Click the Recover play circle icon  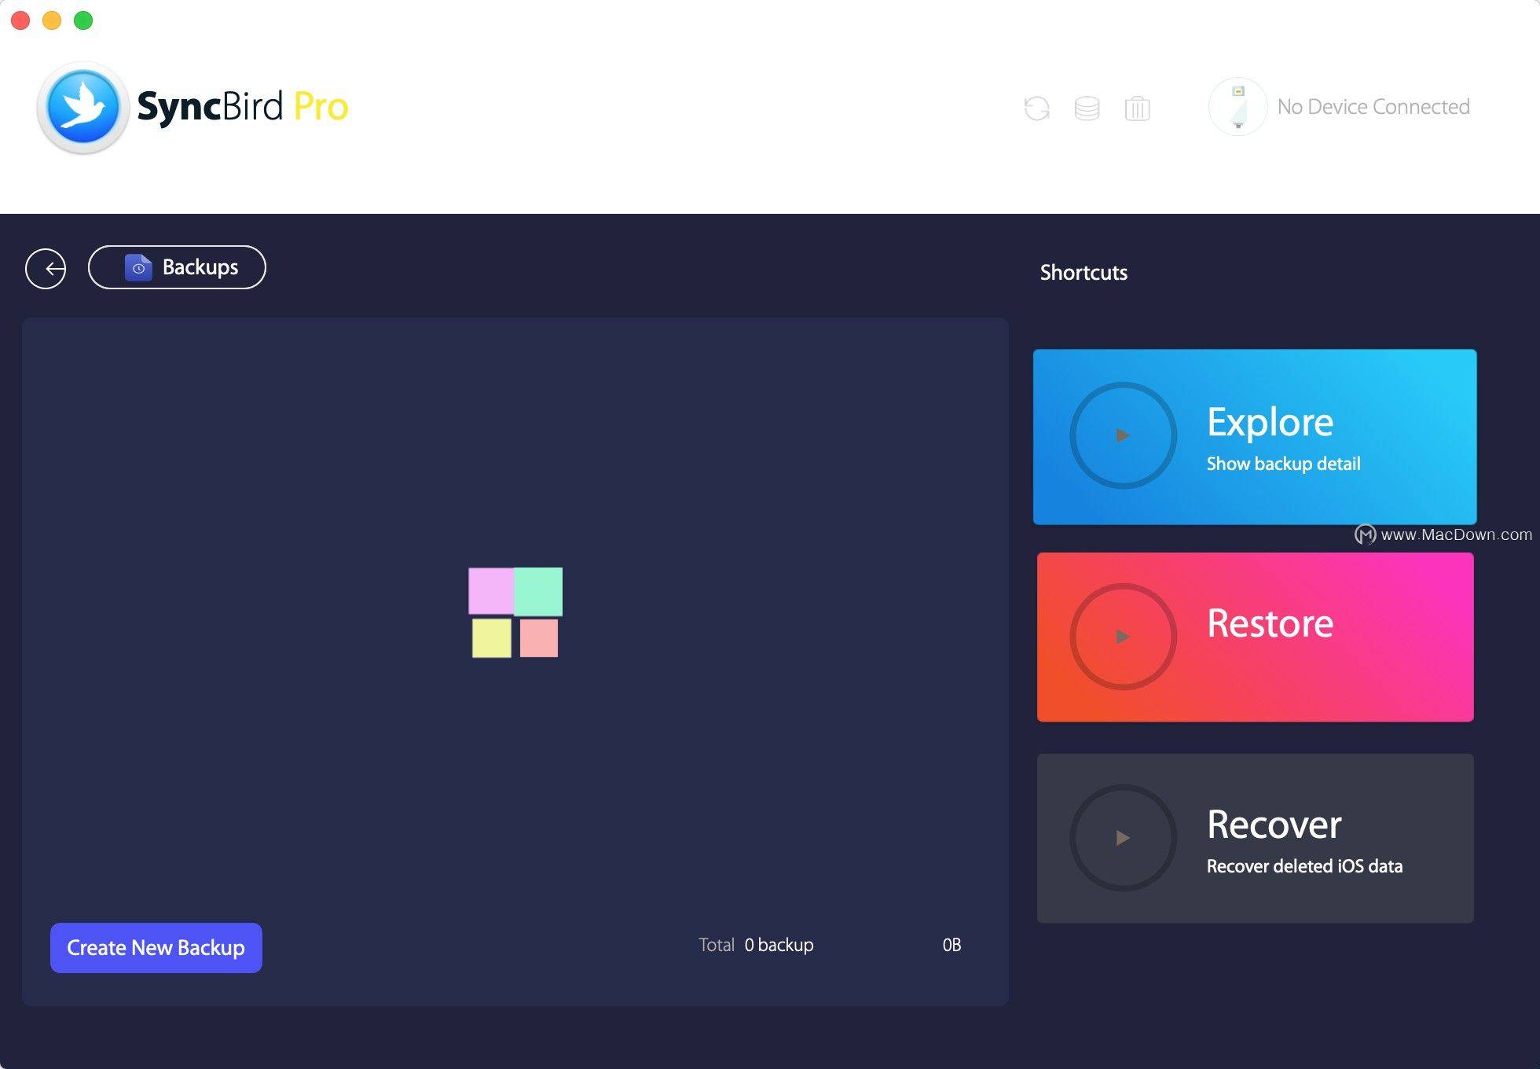pos(1123,837)
